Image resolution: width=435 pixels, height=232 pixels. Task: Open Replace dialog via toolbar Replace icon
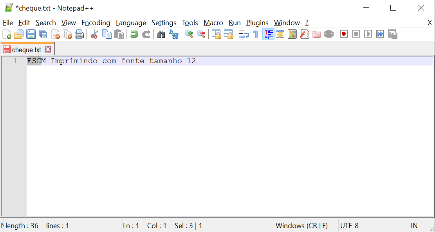(174, 34)
